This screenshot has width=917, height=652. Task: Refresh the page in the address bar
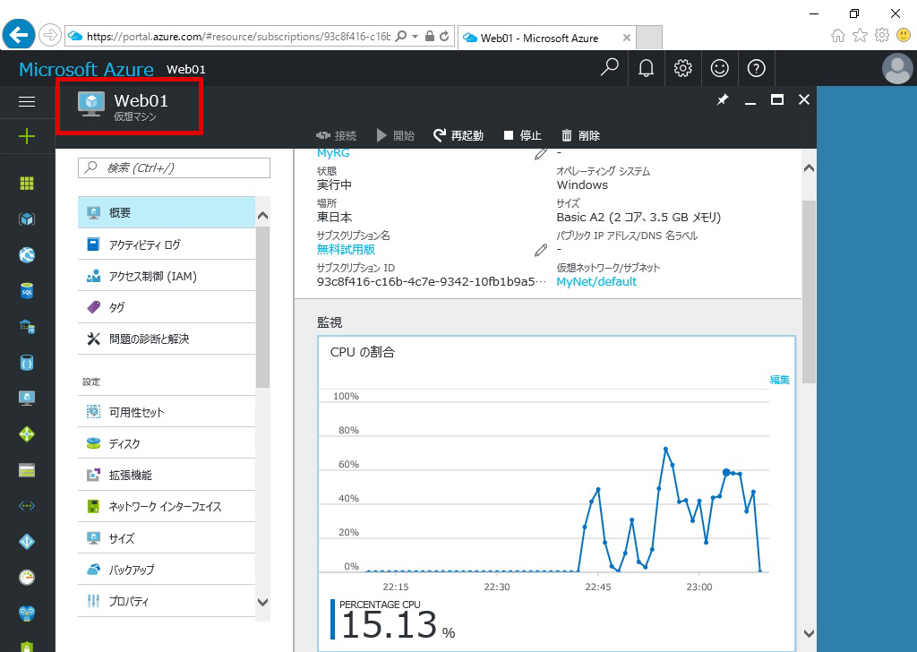444,36
